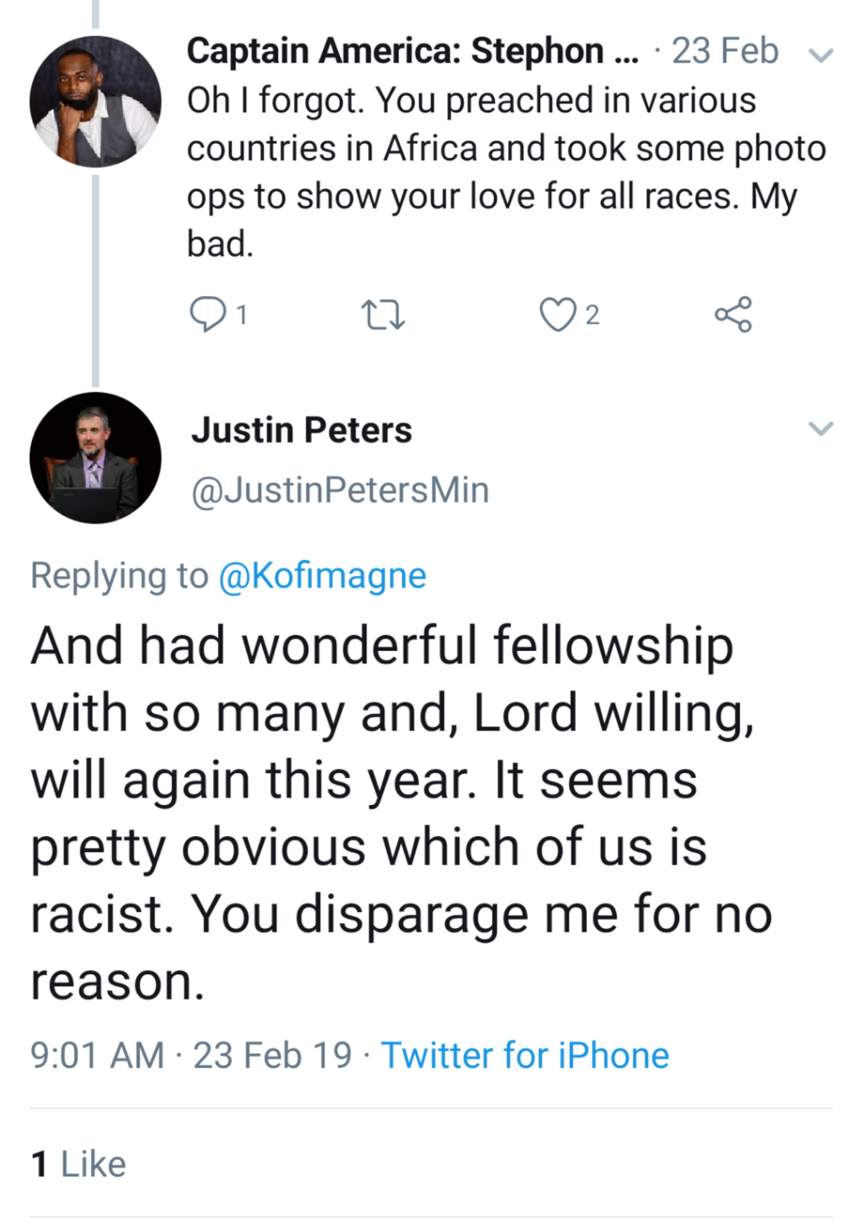The width and height of the screenshot is (863, 1227).
Task: Click the "9:01 AM · 23 Feb 19" timestamp
Action: pyautogui.click(x=191, y=1055)
